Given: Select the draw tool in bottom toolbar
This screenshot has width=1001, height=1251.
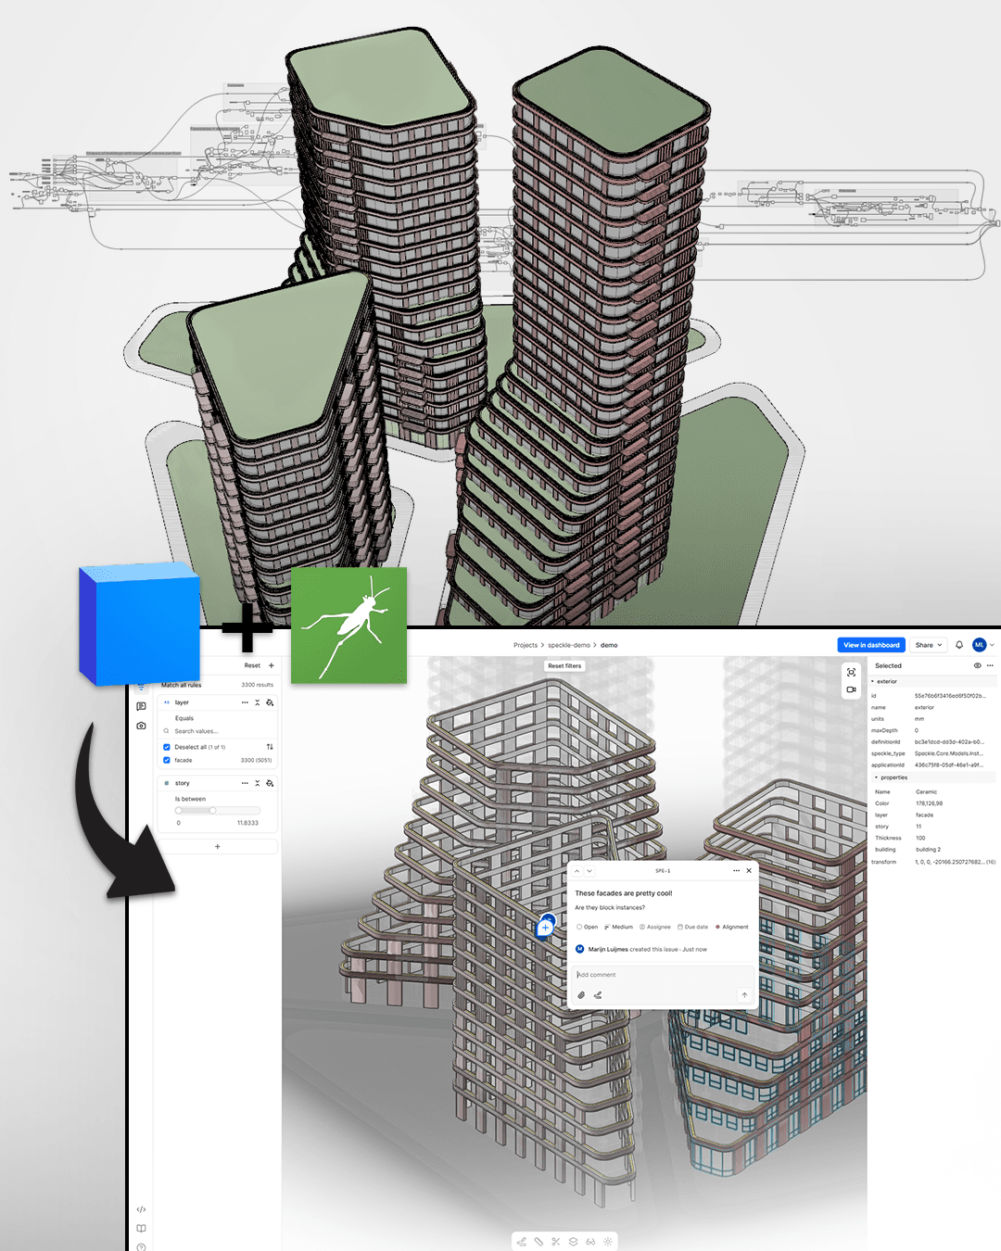Looking at the screenshot, I should click(x=521, y=1242).
